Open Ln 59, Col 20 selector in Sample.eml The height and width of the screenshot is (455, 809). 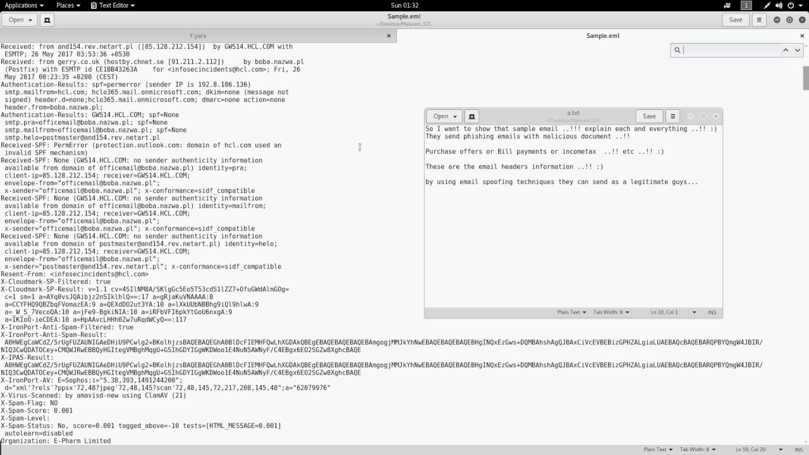759,449
